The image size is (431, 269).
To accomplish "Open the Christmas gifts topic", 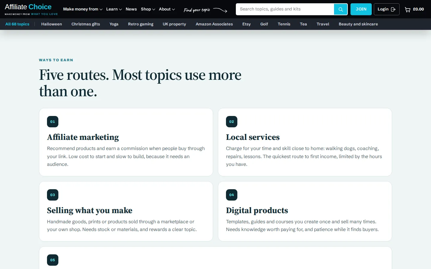I will 86,24.
